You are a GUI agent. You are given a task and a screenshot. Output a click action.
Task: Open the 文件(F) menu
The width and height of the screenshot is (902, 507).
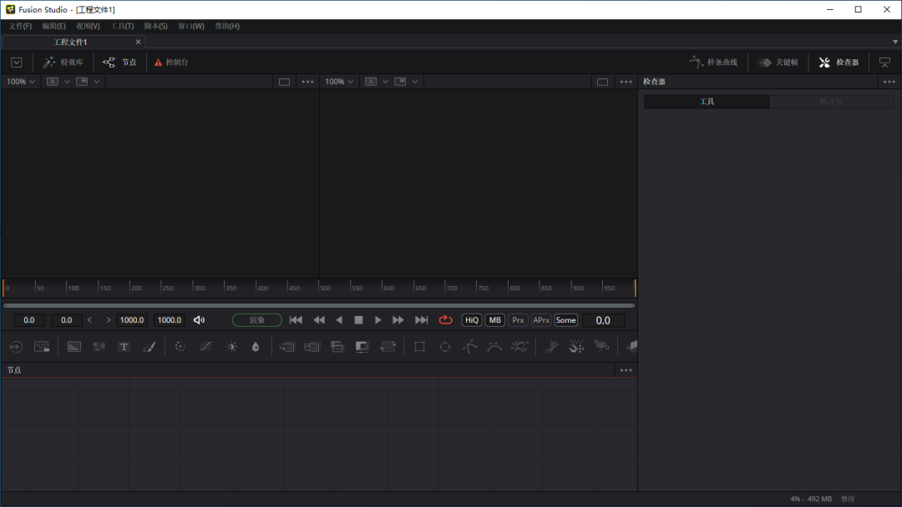(20, 26)
